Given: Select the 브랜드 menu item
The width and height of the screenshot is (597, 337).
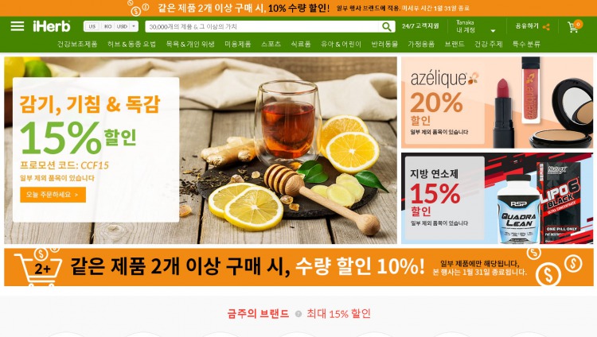Looking at the screenshot, I should point(455,45).
